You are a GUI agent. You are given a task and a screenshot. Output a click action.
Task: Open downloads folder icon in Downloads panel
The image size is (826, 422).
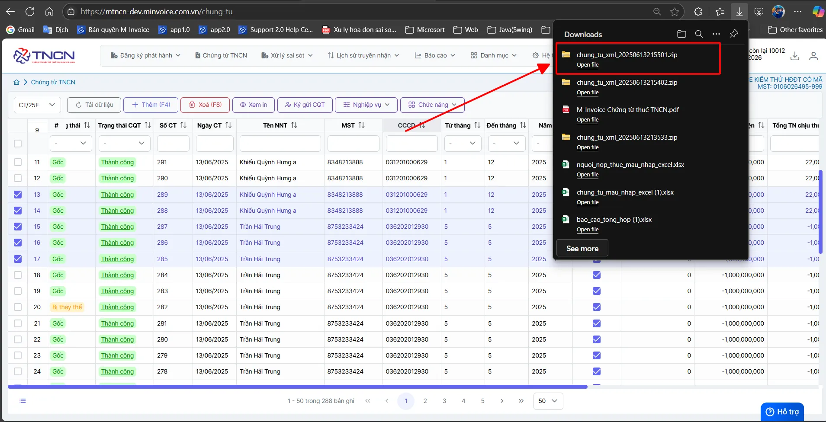click(681, 34)
